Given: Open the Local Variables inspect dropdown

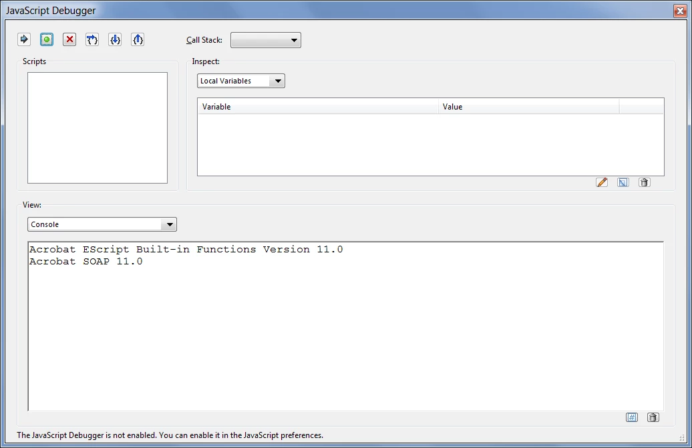Looking at the screenshot, I should coord(241,81).
